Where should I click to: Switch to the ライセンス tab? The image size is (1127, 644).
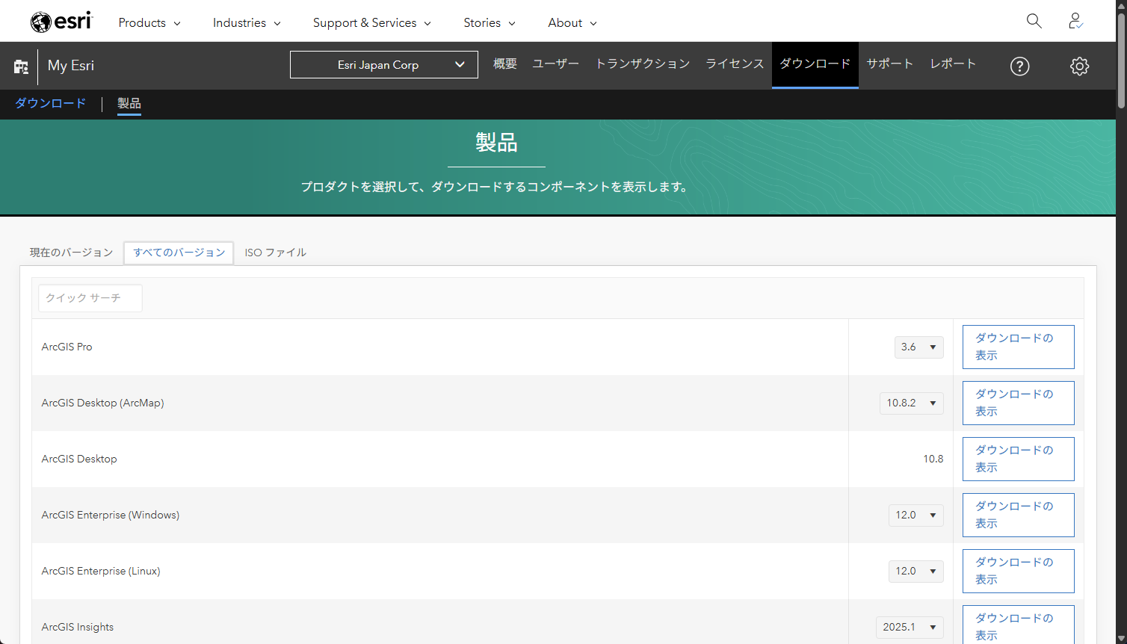click(x=735, y=64)
